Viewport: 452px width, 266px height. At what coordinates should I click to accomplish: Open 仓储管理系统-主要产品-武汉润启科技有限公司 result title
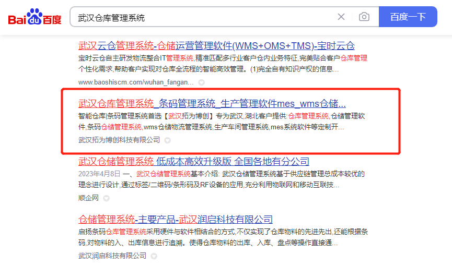click(x=175, y=220)
